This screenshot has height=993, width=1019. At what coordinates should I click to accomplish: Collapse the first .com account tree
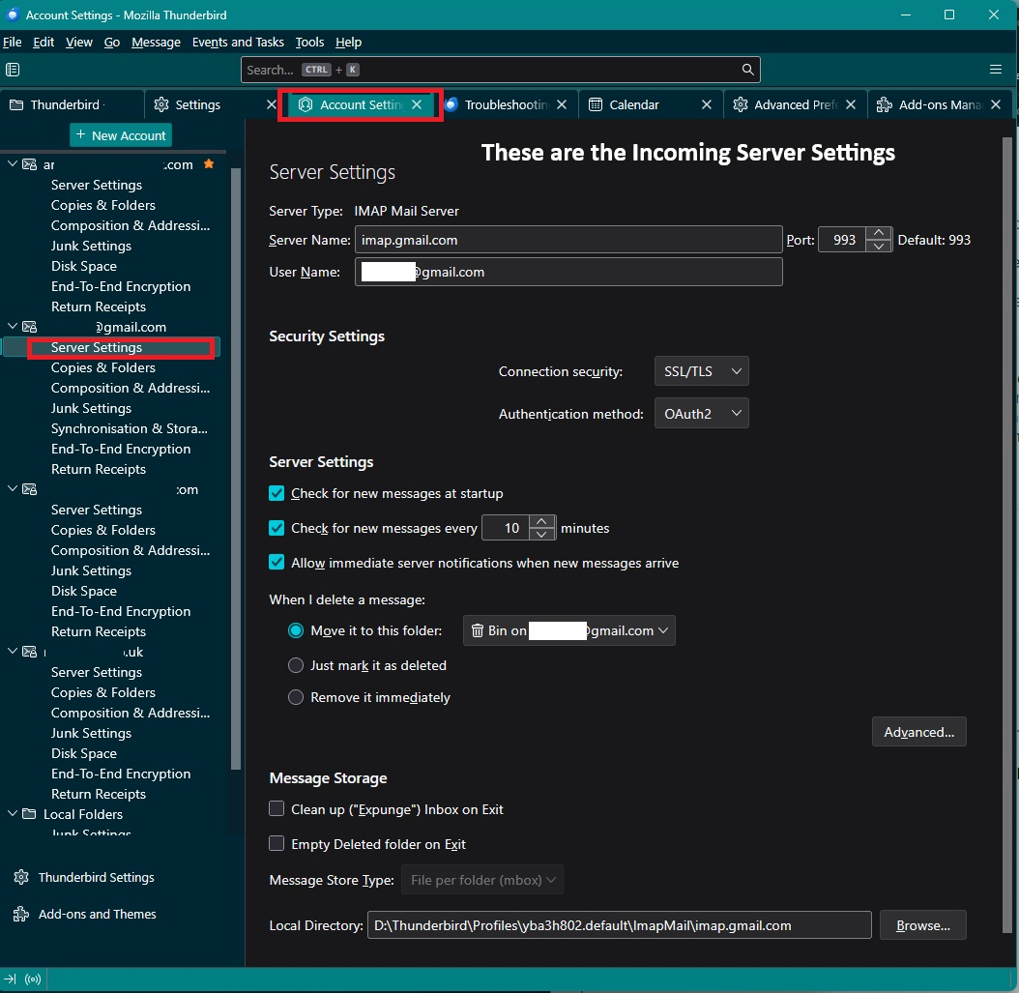click(13, 163)
